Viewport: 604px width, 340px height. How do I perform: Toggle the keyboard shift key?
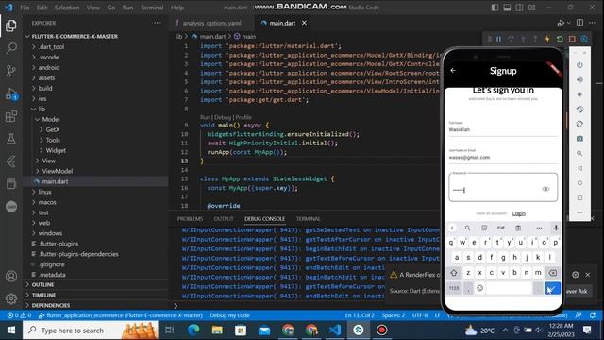click(x=454, y=273)
